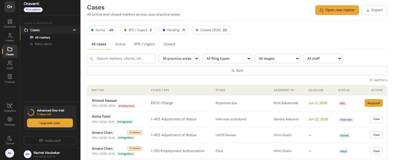Collapse the Cases tree group
394x160 pixels.
(74, 30)
